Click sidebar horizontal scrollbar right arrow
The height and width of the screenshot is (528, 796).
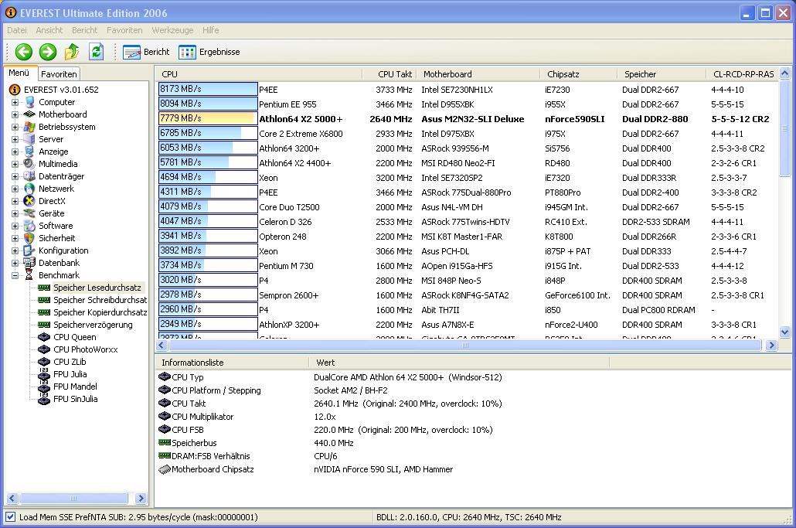pyautogui.click(x=141, y=499)
